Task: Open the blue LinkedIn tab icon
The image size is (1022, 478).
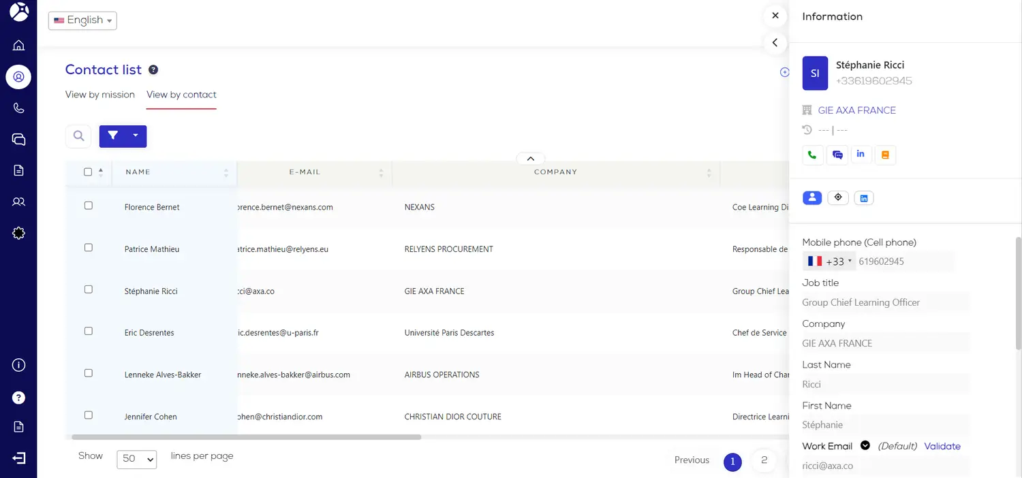Action: point(864,198)
